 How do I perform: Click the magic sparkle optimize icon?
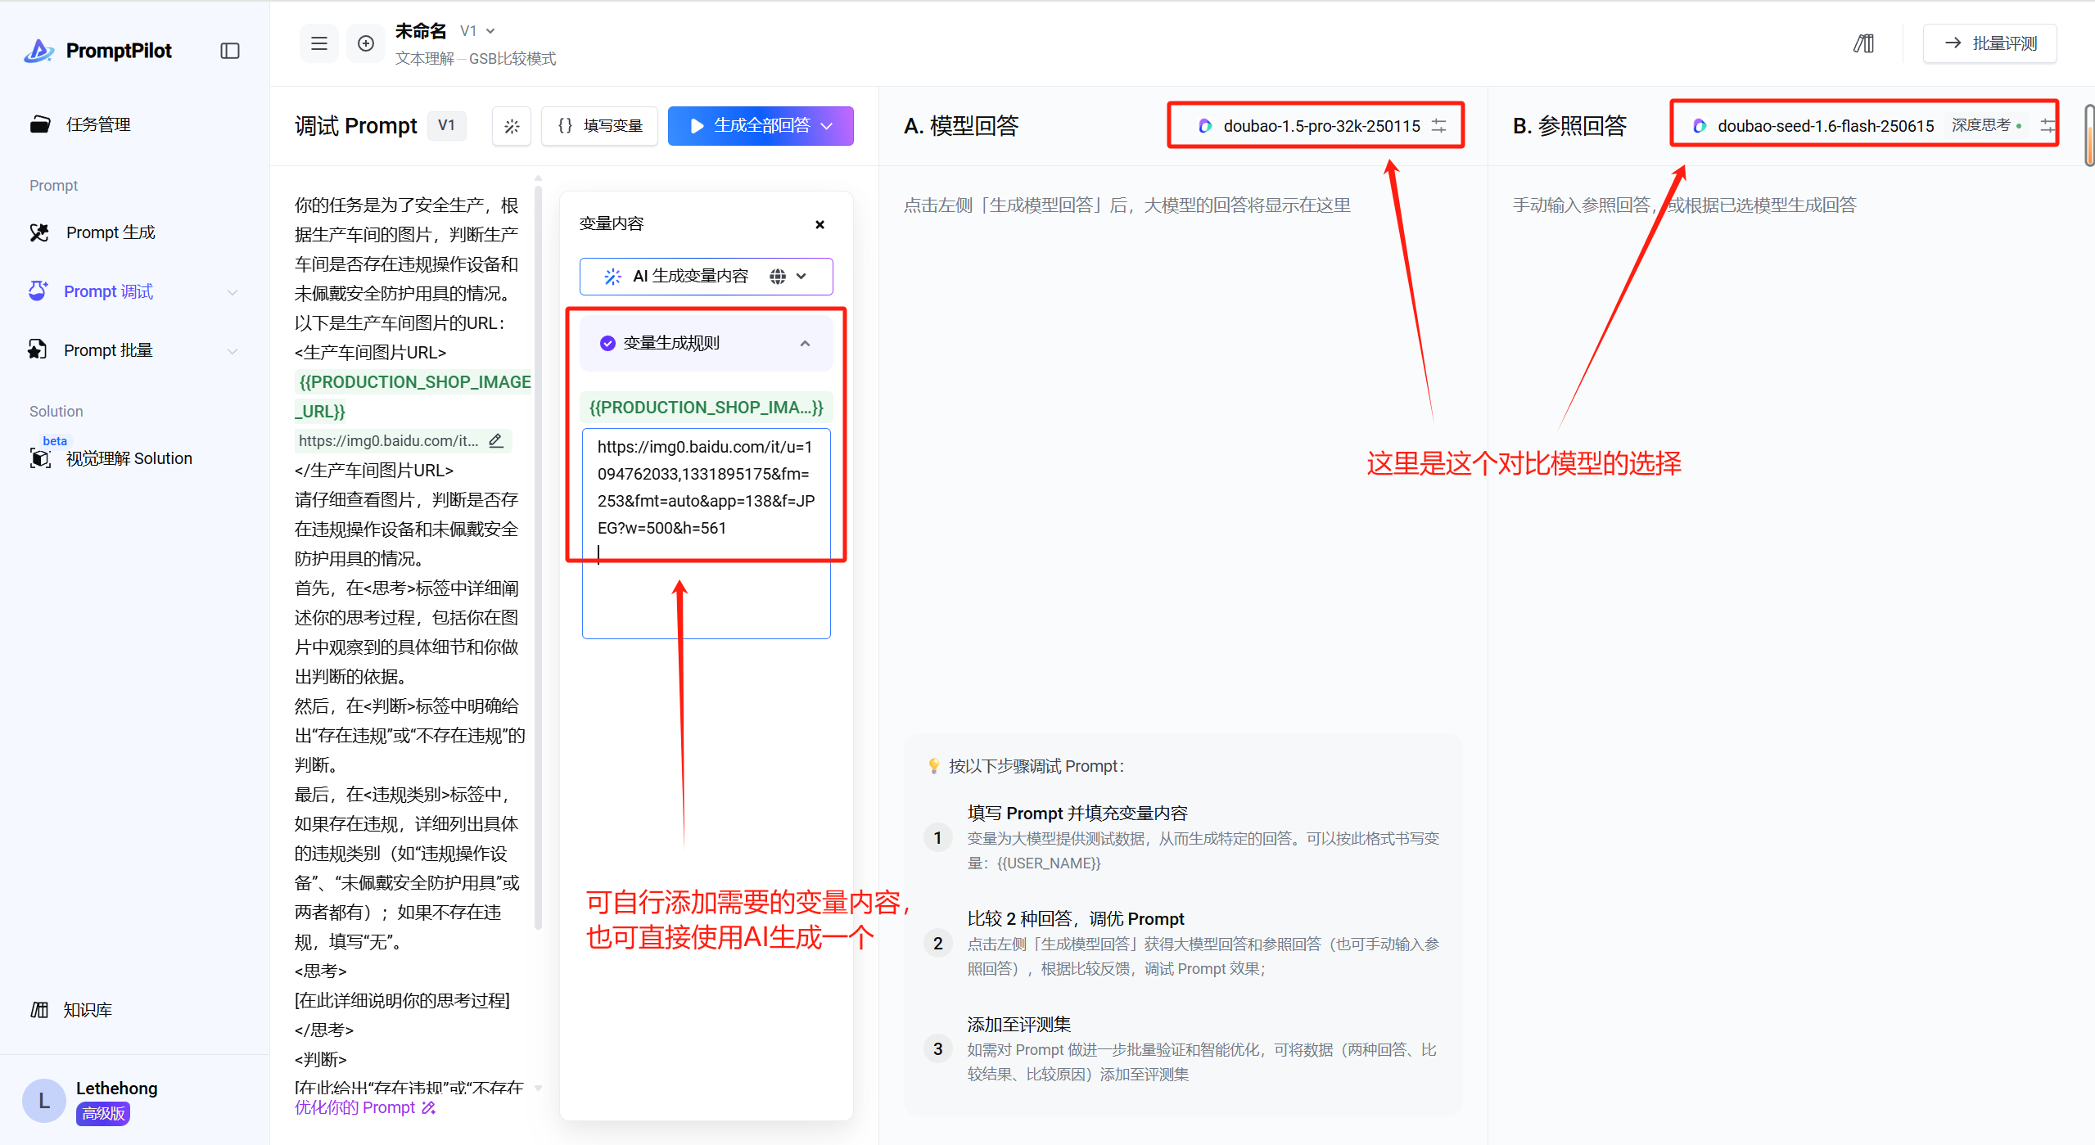[512, 126]
